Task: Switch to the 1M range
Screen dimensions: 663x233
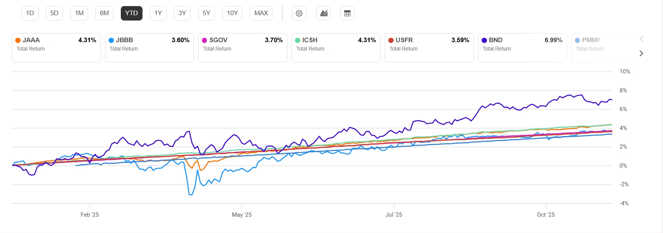Action: point(79,13)
